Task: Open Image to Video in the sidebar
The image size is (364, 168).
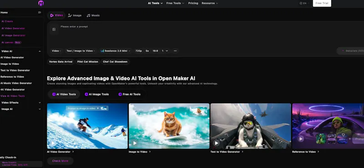Action: (x=10, y=64)
